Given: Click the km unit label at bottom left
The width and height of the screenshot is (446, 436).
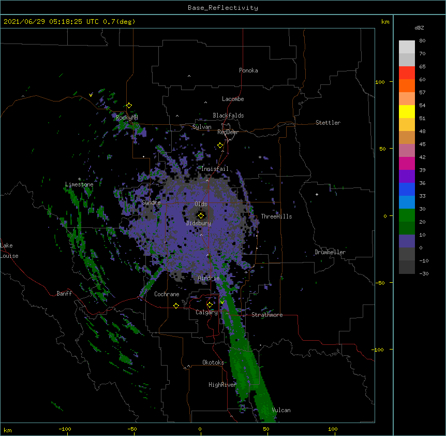Looking at the screenshot, I should 8,430.
